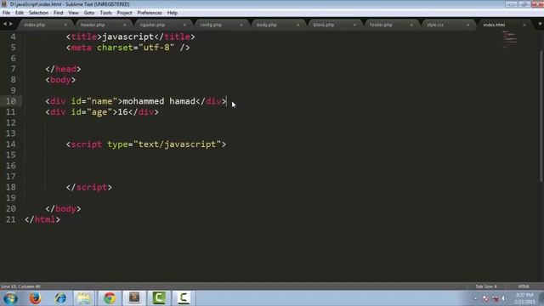Switch to the index.php tab

pyautogui.click(x=35, y=25)
